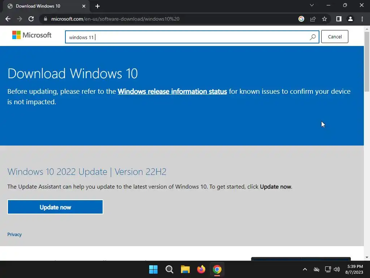Close the Download Windows 10 tab
The width and height of the screenshot is (370, 278).
pyautogui.click(x=84, y=6)
